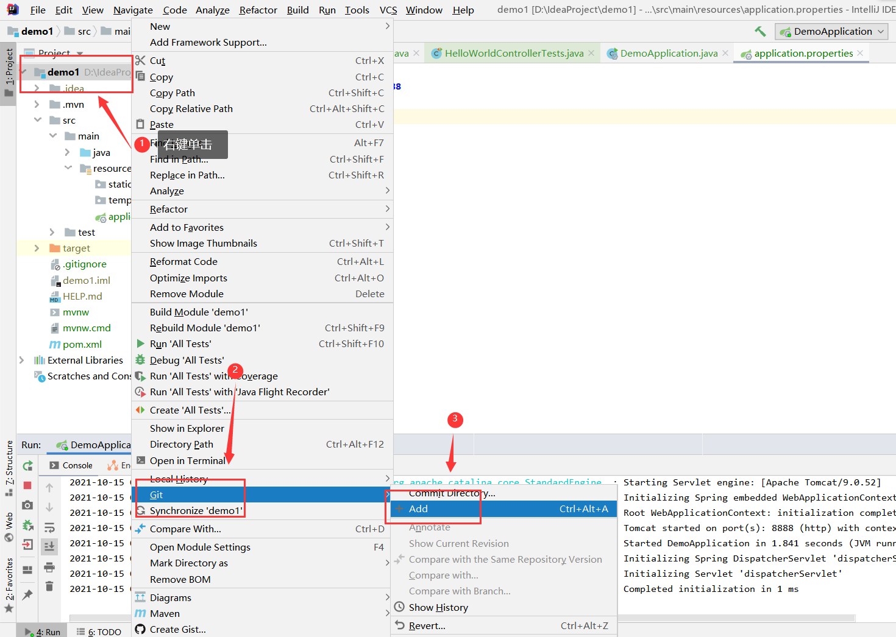Open the Refactor menu
The height and width of the screenshot is (637, 896).
tap(258, 10)
